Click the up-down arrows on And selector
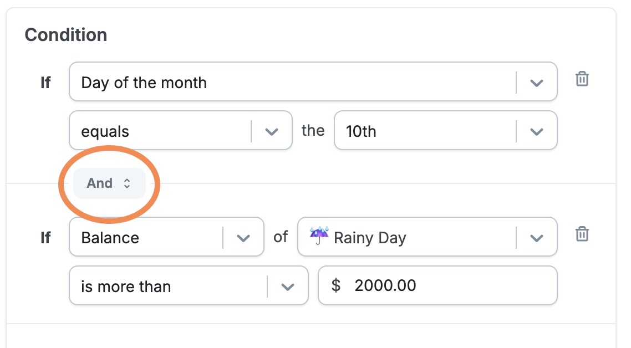This screenshot has width=631, height=348. pos(127,183)
